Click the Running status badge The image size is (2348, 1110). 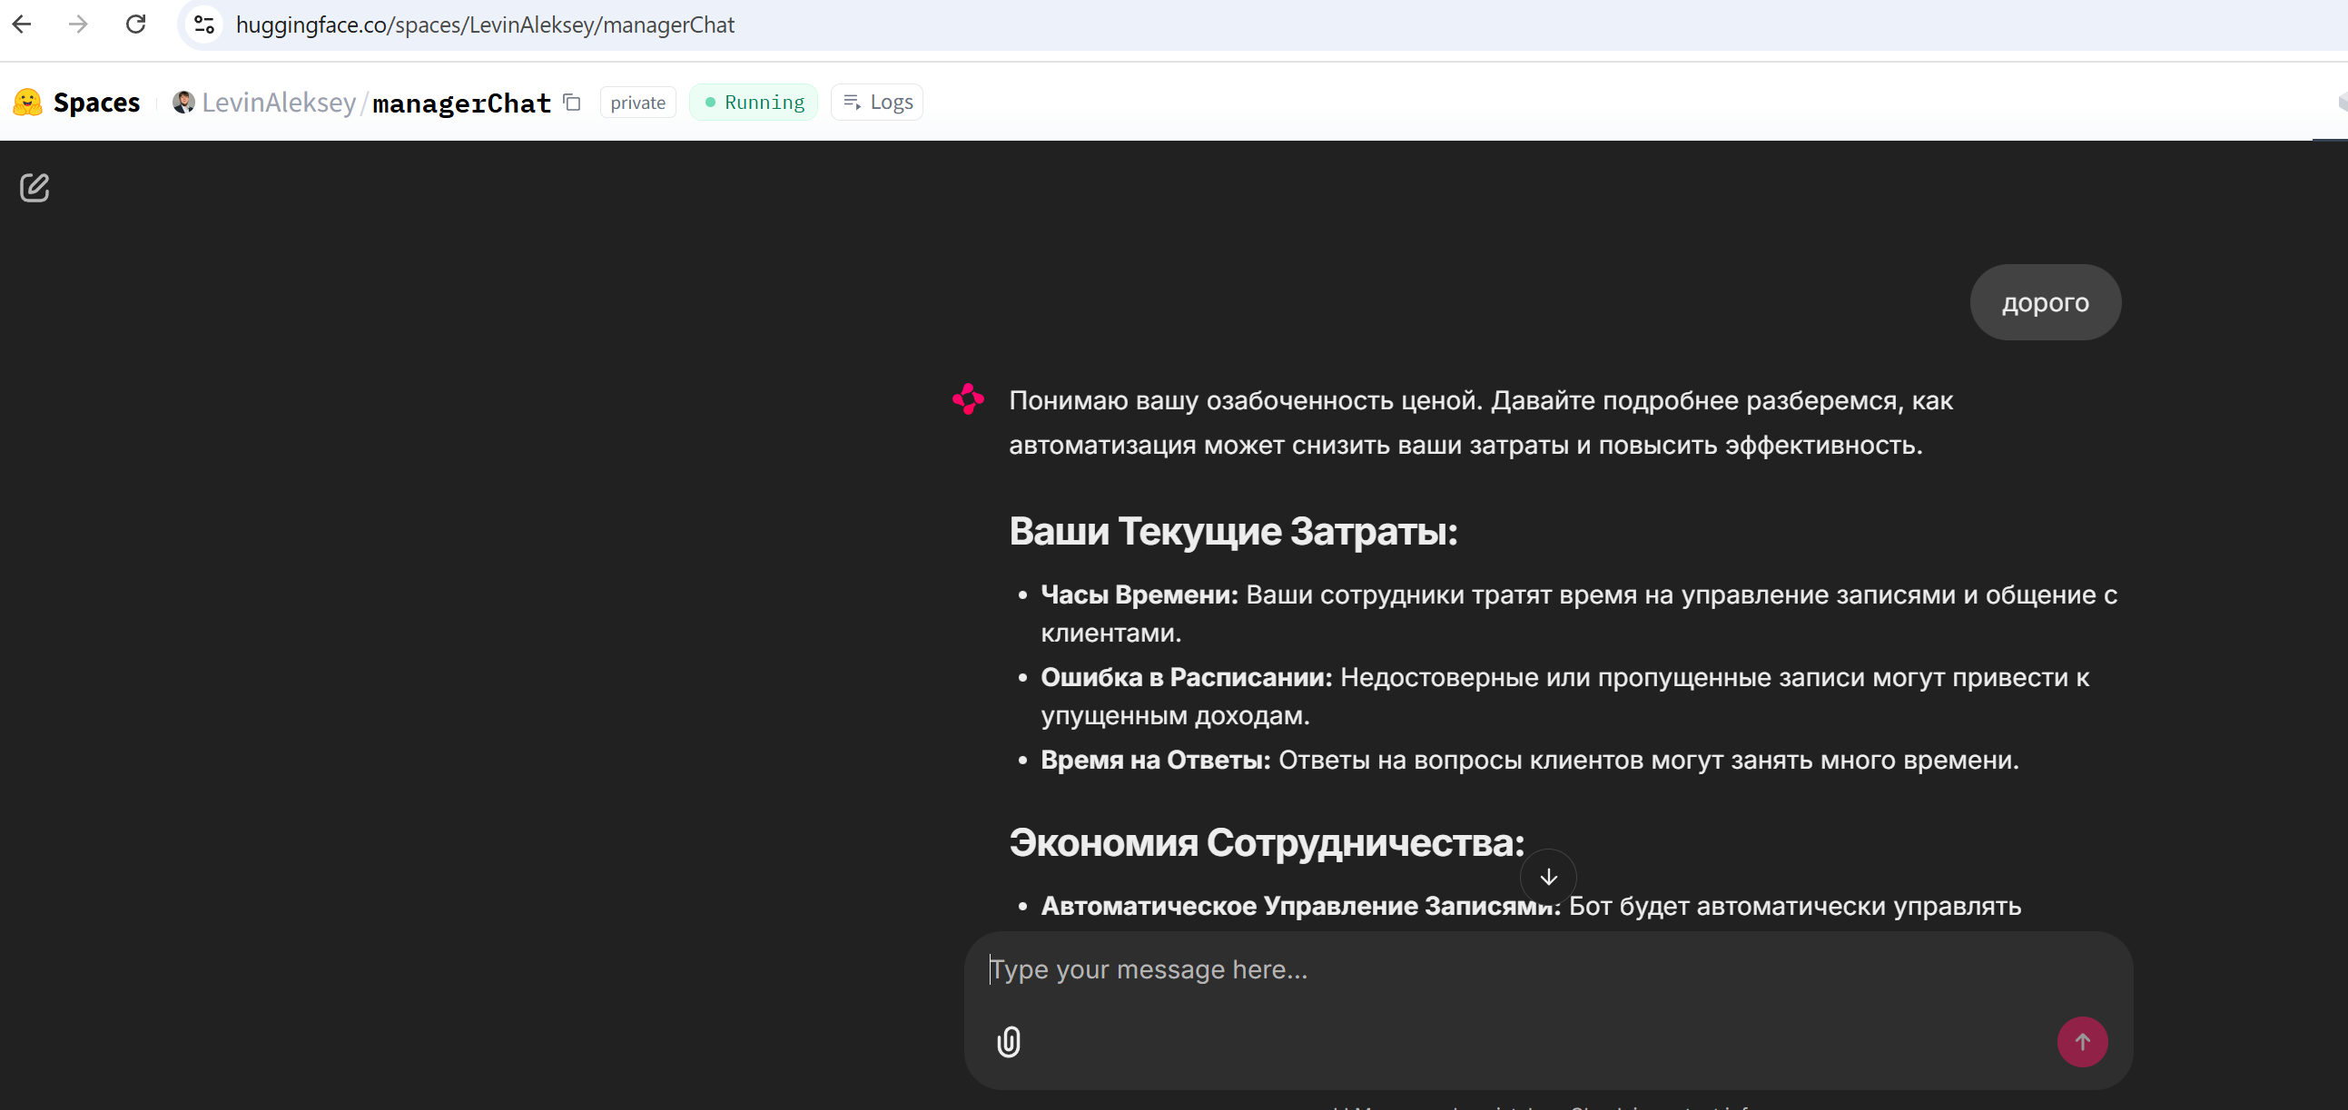click(x=753, y=101)
